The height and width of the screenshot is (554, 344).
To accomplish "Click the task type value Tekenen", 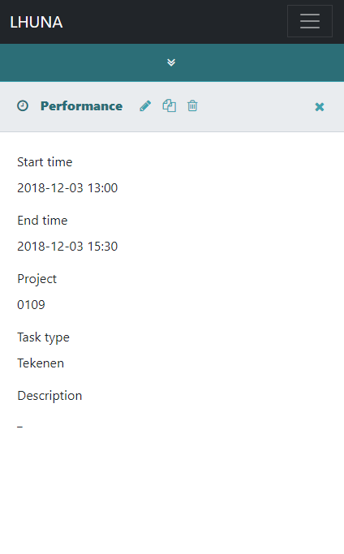I will 41,363.
